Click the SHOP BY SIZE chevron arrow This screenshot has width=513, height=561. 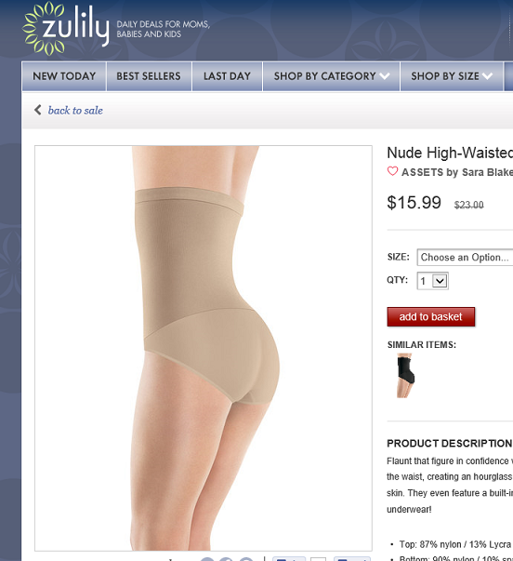pos(487,76)
